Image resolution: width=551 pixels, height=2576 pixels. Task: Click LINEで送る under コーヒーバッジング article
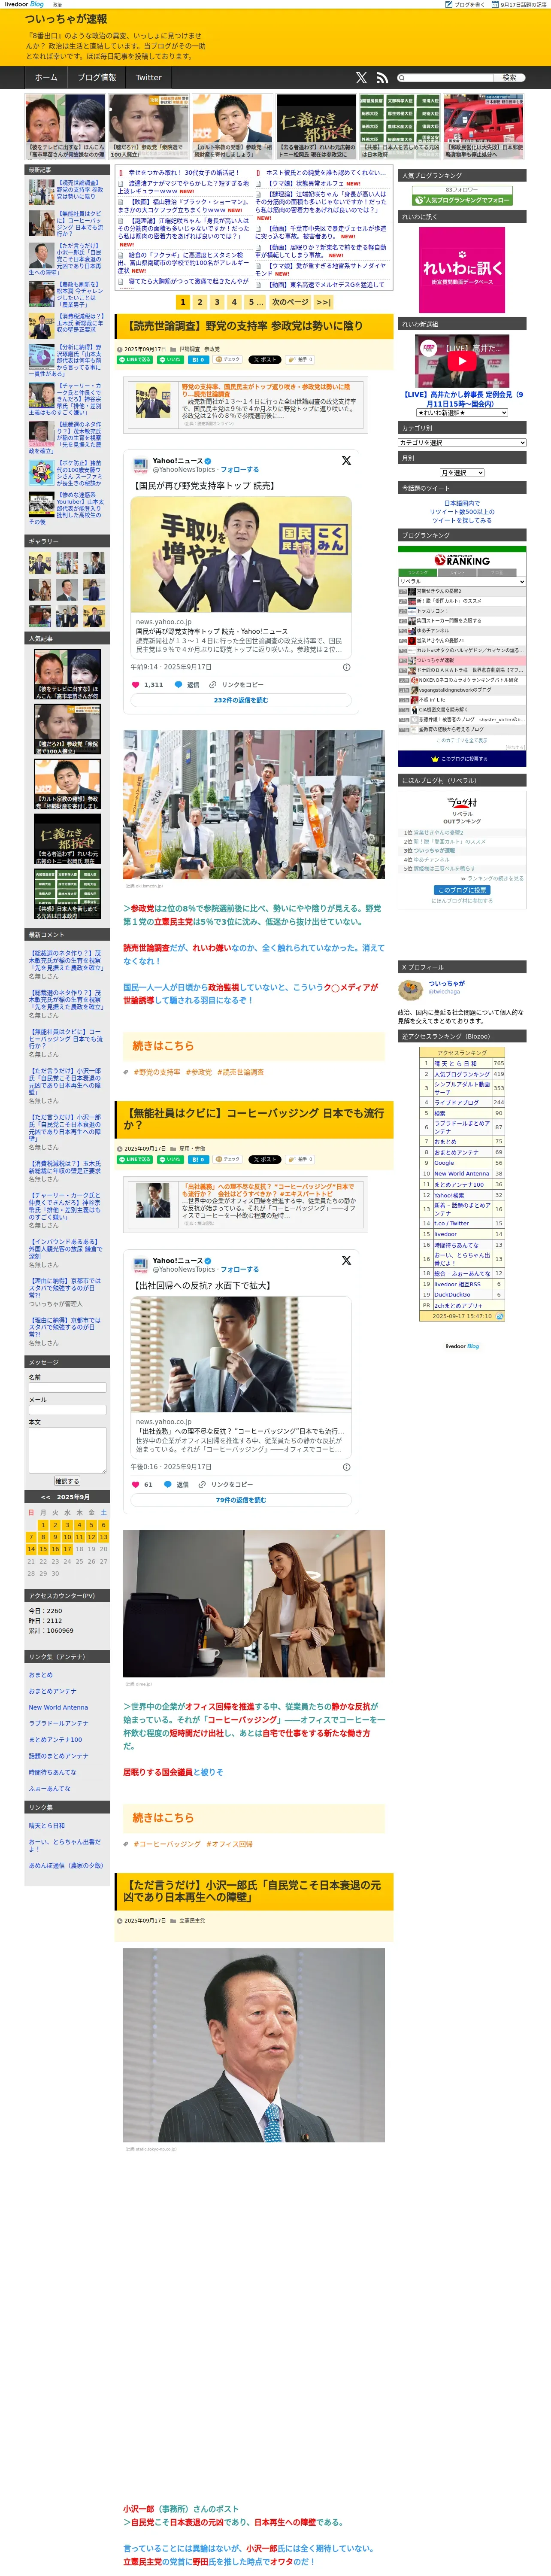[135, 1159]
